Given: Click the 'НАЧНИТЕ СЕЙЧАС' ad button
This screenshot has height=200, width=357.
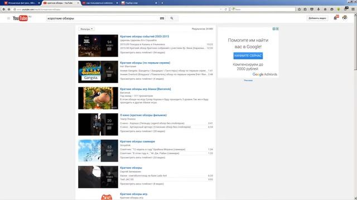Looking at the screenshot, I should coord(248,56).
